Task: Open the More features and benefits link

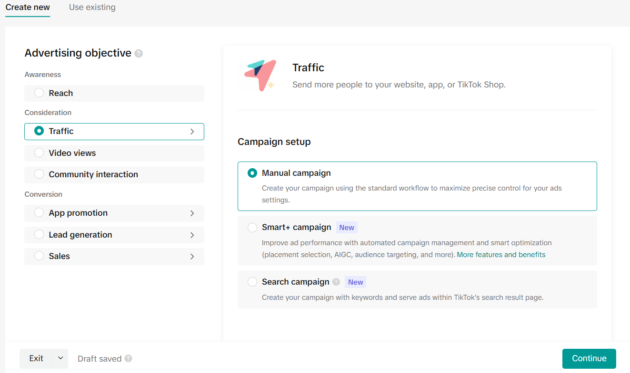Action: click(501, 255)
